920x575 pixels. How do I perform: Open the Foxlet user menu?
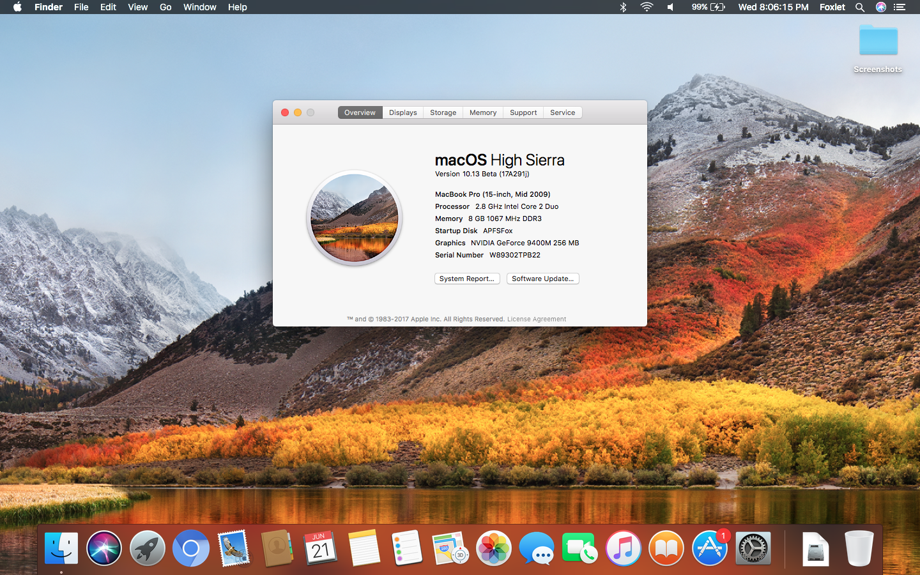(x=832, y=7)
